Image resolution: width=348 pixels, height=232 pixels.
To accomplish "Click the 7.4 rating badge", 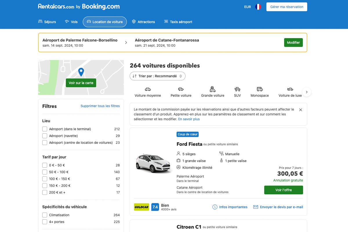I will (x=155, y=207).
